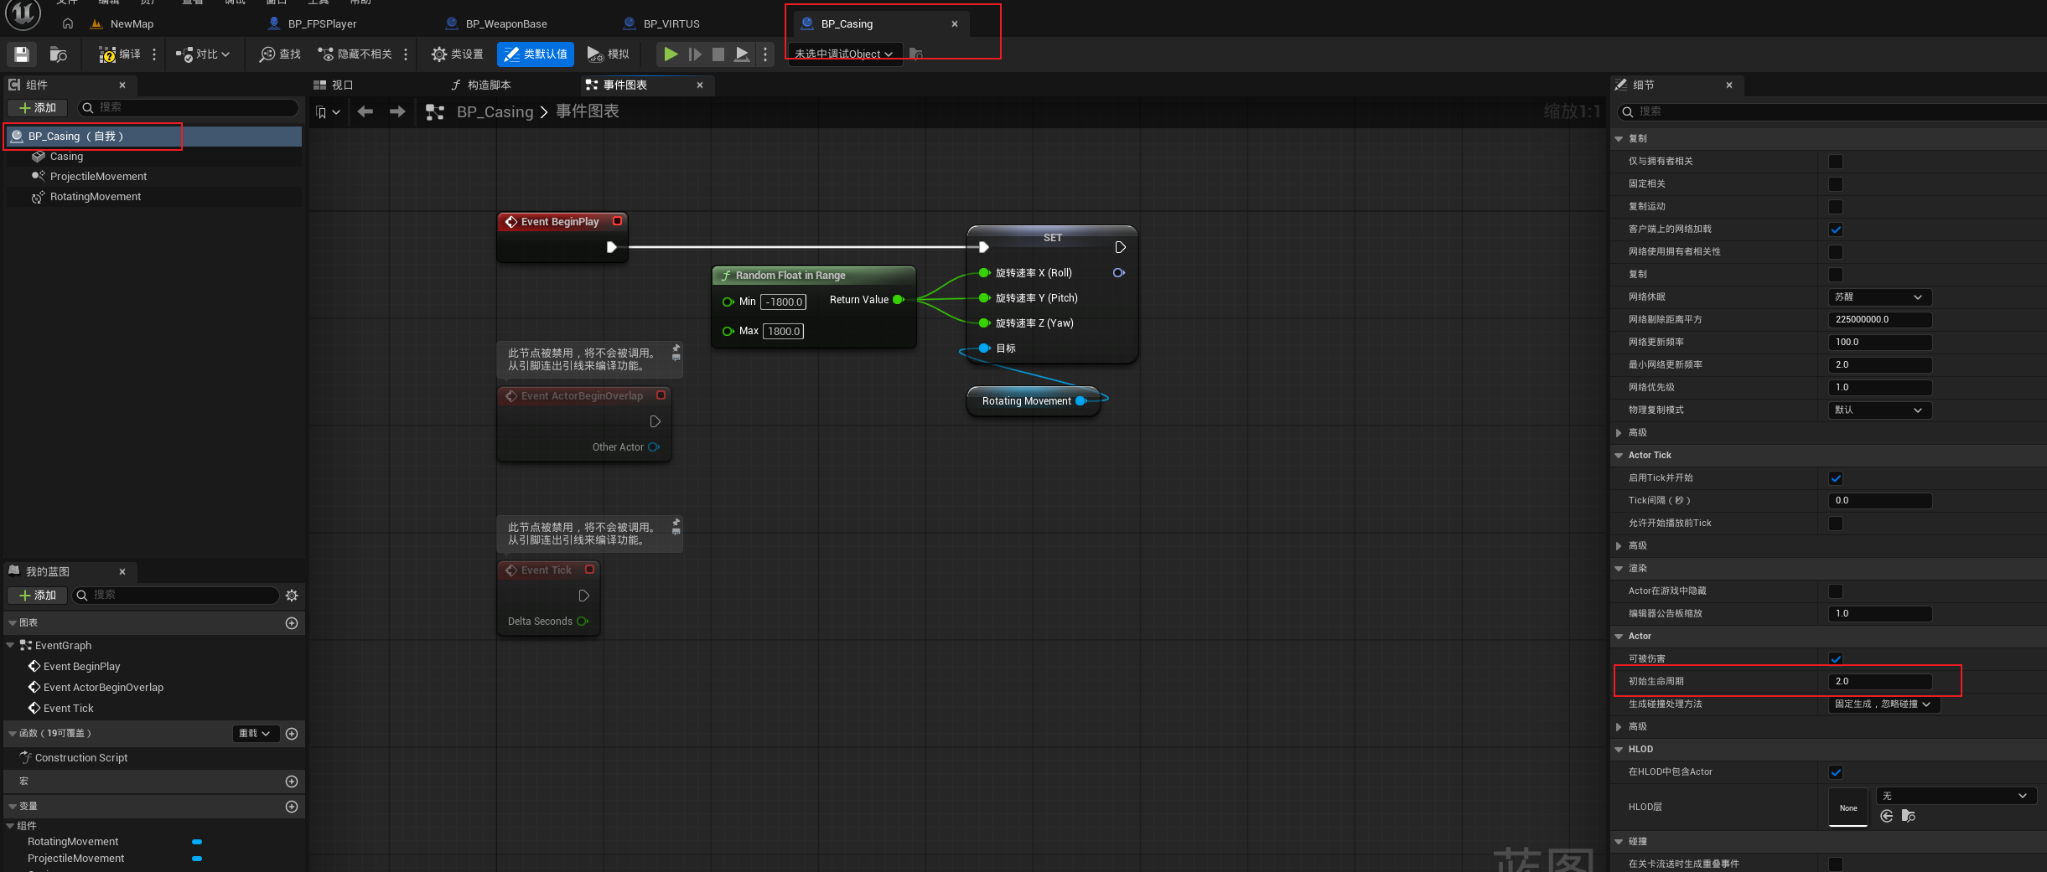This screenshot has width=2047, height=872.
Task: Open the 物理复制模式 dropdown
Action: coord(1879,410)
